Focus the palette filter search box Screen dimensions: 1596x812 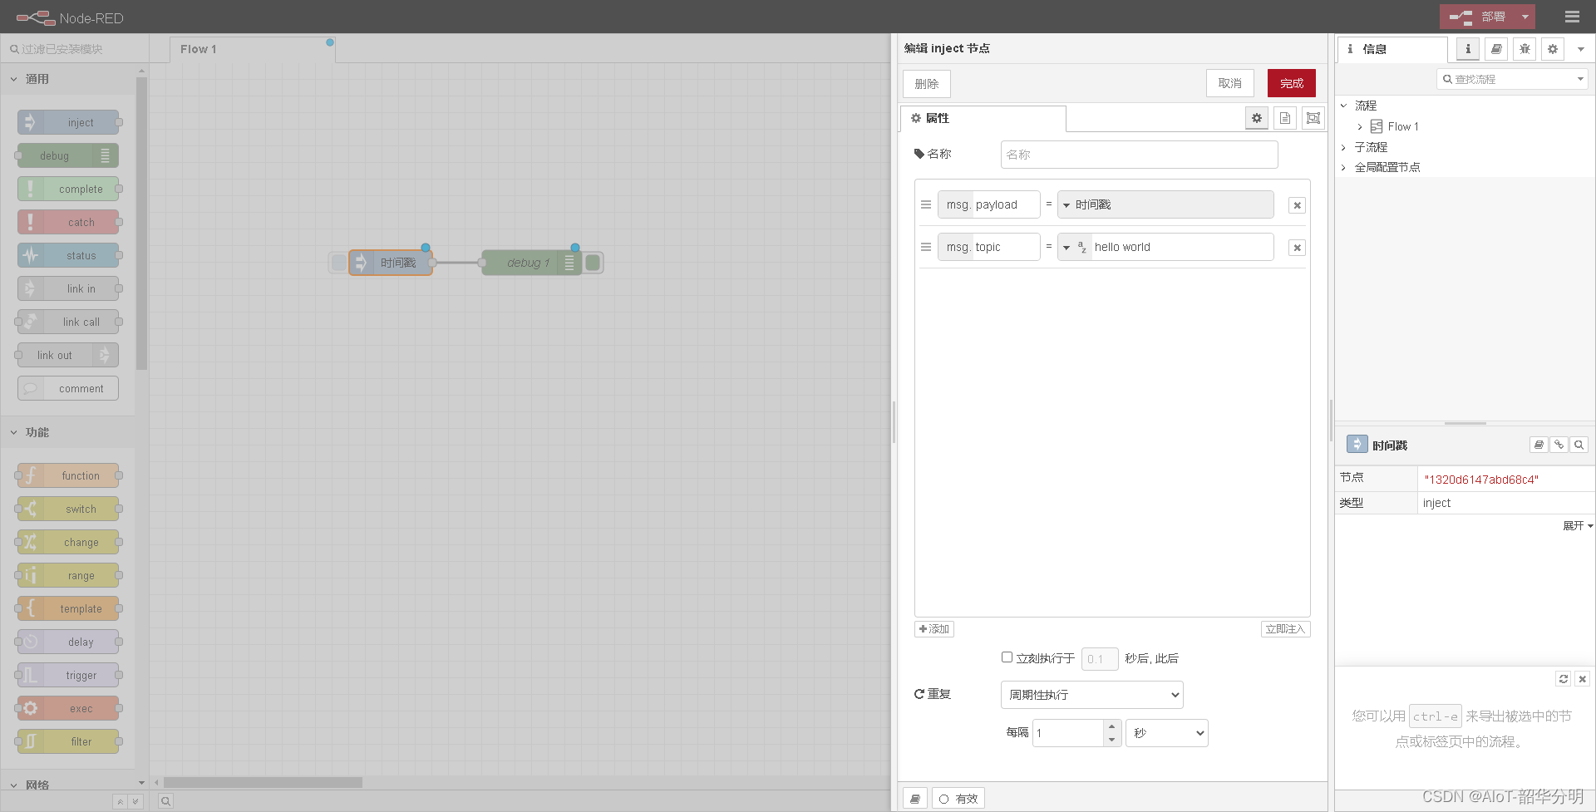75,49
